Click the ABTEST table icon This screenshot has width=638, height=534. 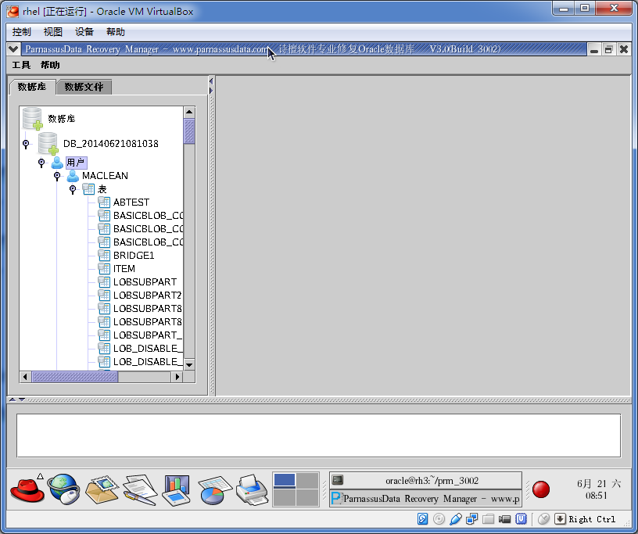click(x=104, y=202)
